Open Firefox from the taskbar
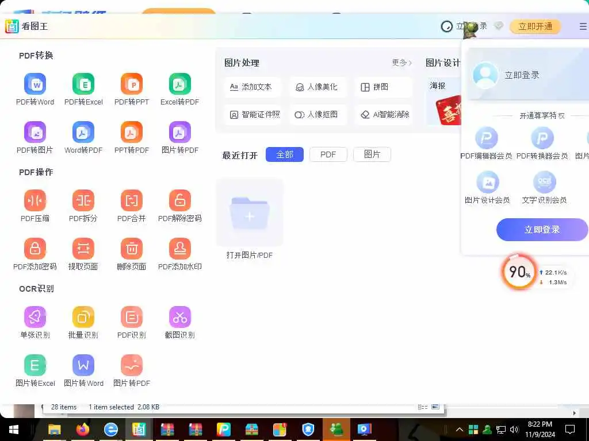This screenshot has width=589, height=441. (83, 430)
